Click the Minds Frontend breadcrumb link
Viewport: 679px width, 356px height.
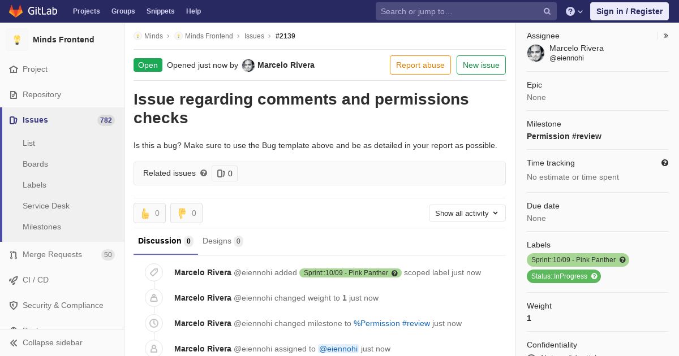click(x=209, y=36)
